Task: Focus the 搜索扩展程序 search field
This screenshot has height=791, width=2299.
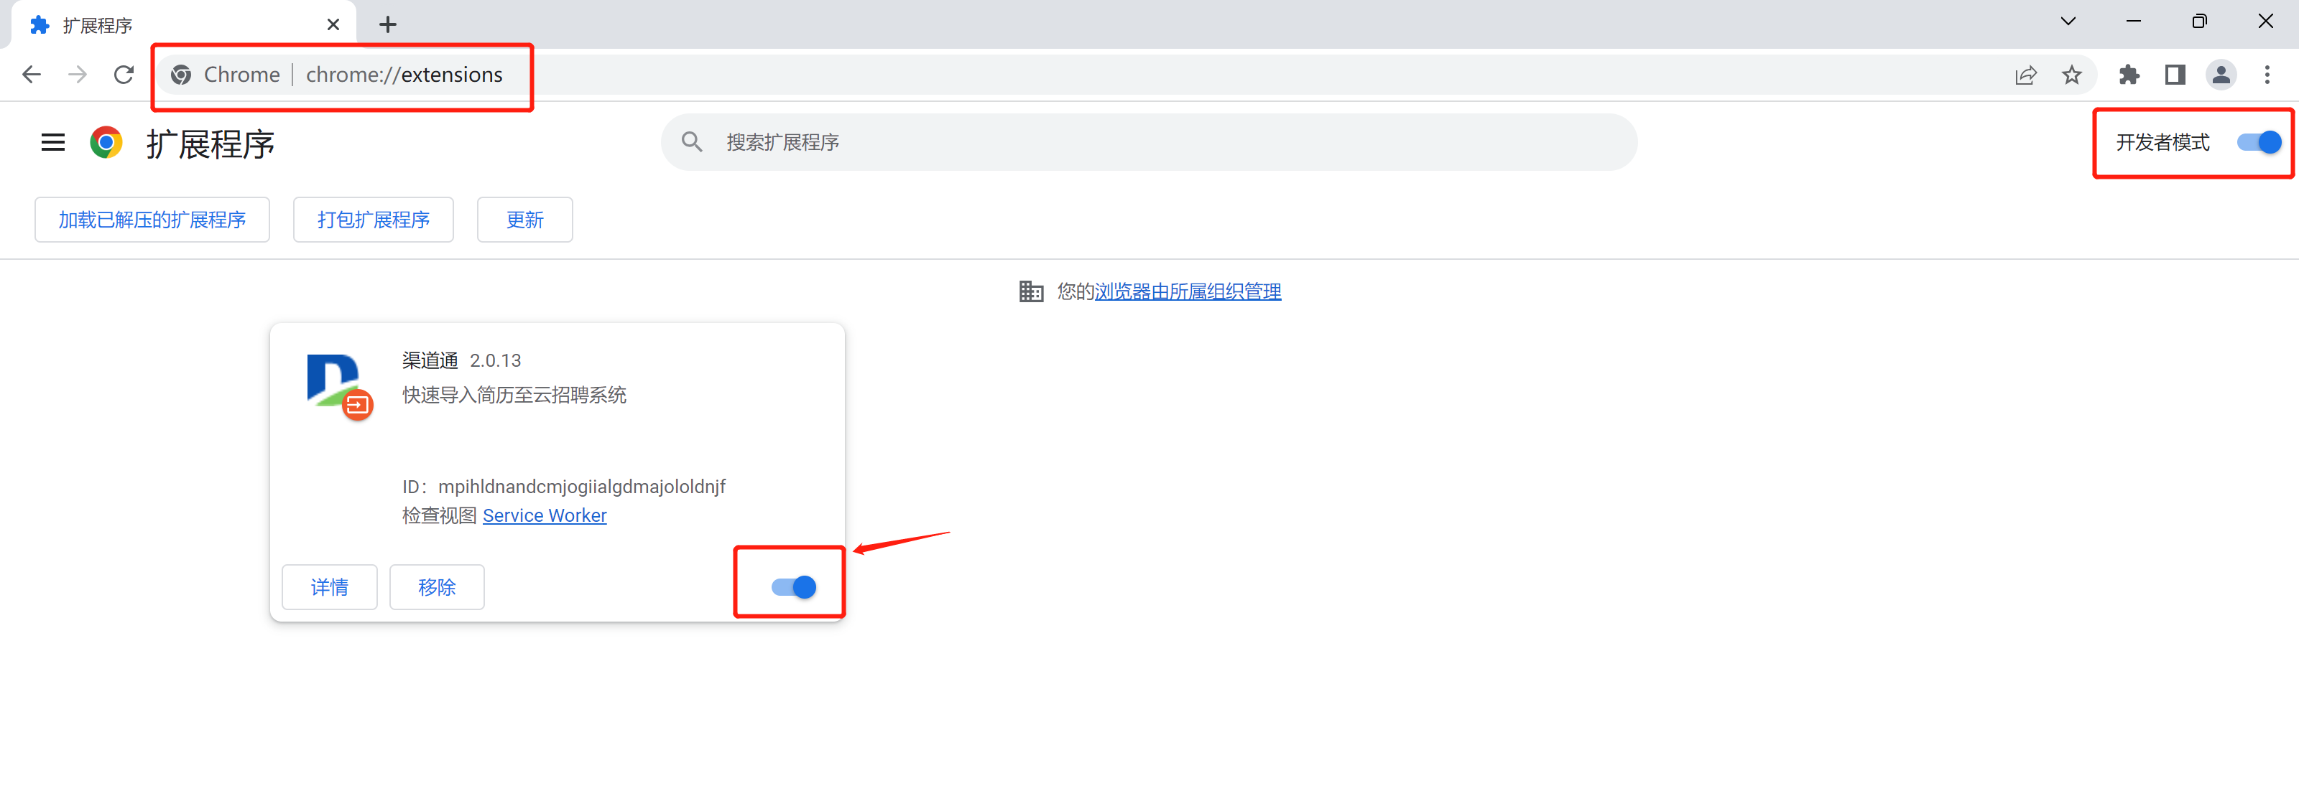Action: 1149,143
